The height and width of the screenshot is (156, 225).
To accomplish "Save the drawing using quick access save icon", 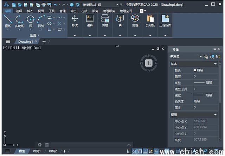I will (26, 5).
